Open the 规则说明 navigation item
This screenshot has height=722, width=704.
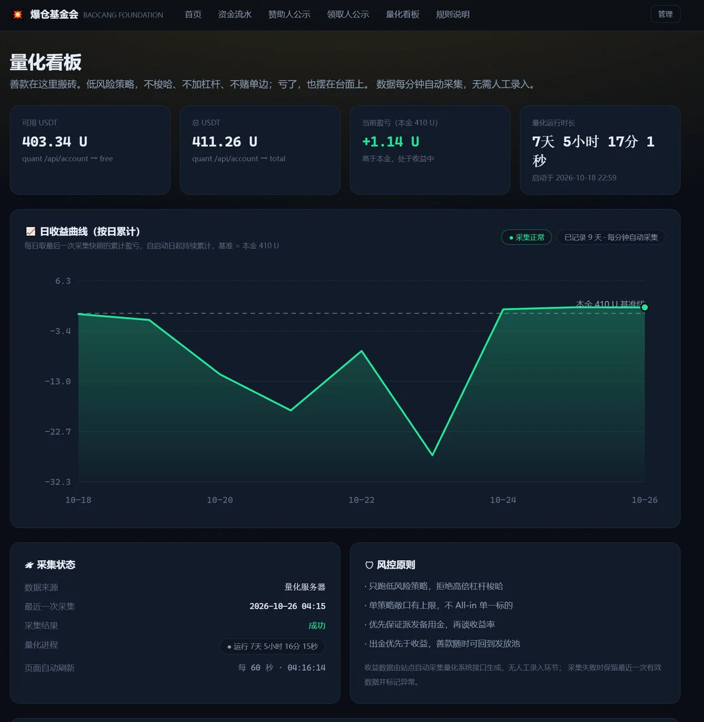(x=453, y=14)
